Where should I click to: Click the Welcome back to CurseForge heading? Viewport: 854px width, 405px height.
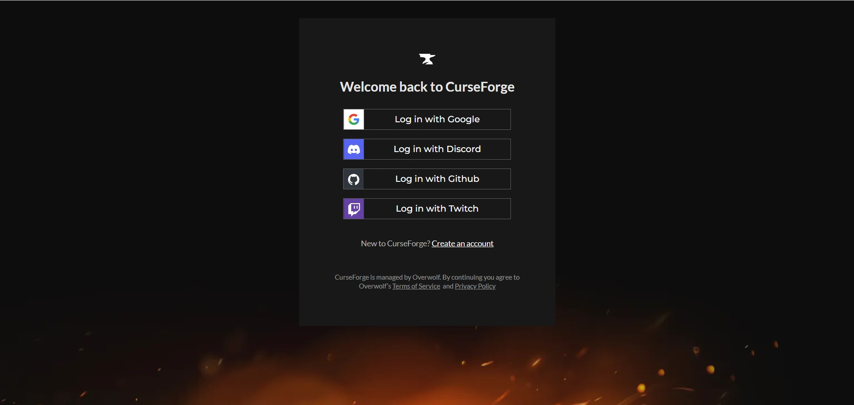427,87
